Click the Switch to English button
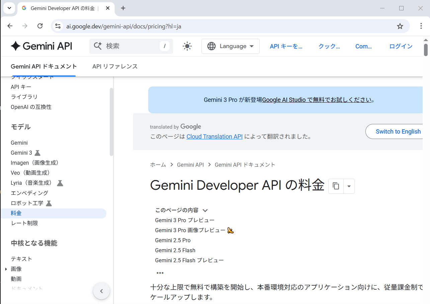 tap(398, 132)
